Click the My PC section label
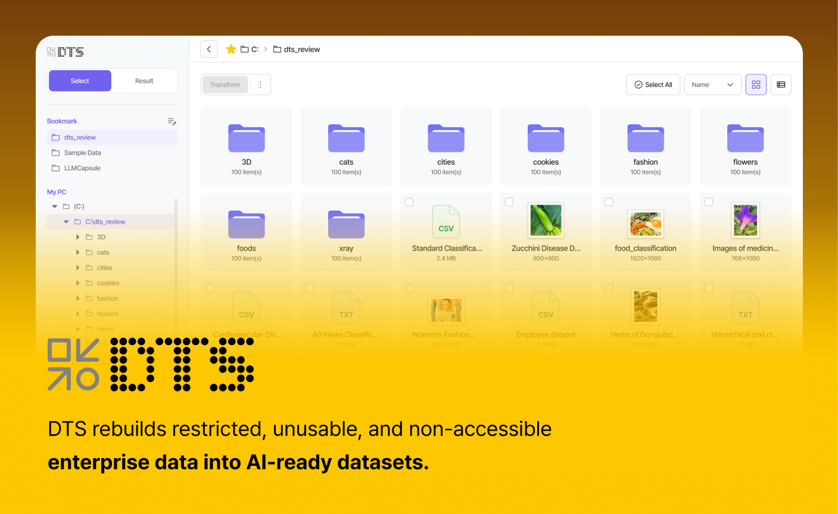 [57, 192]
